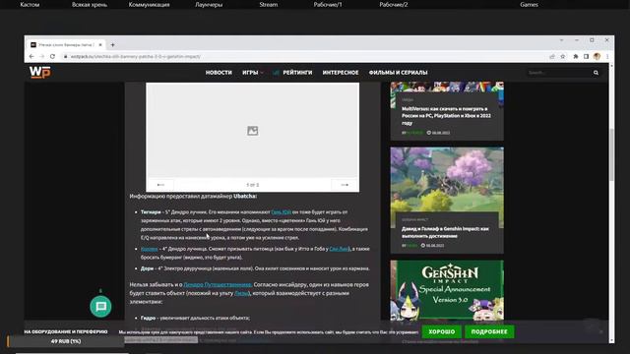Open a new browser tab
The height and width of the screenshot is (354, 630).
(x=112, y=45)
